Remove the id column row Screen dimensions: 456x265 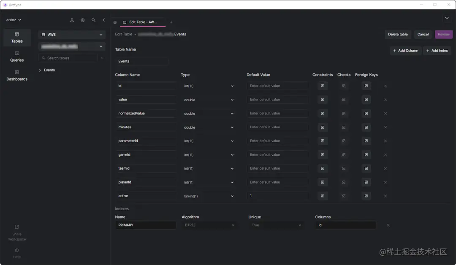pos(385,86)
